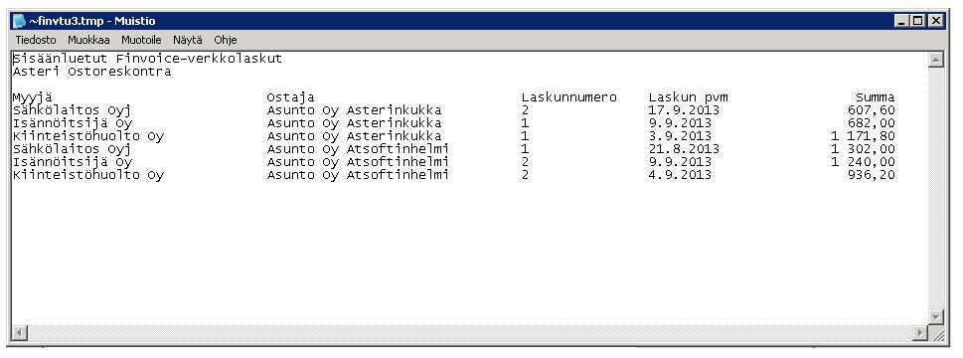Click the Laskunnumero column heading text

click(x=568, y=97)
